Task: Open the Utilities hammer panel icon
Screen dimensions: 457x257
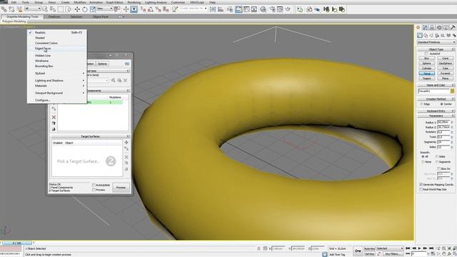Action: coord(453,27)
